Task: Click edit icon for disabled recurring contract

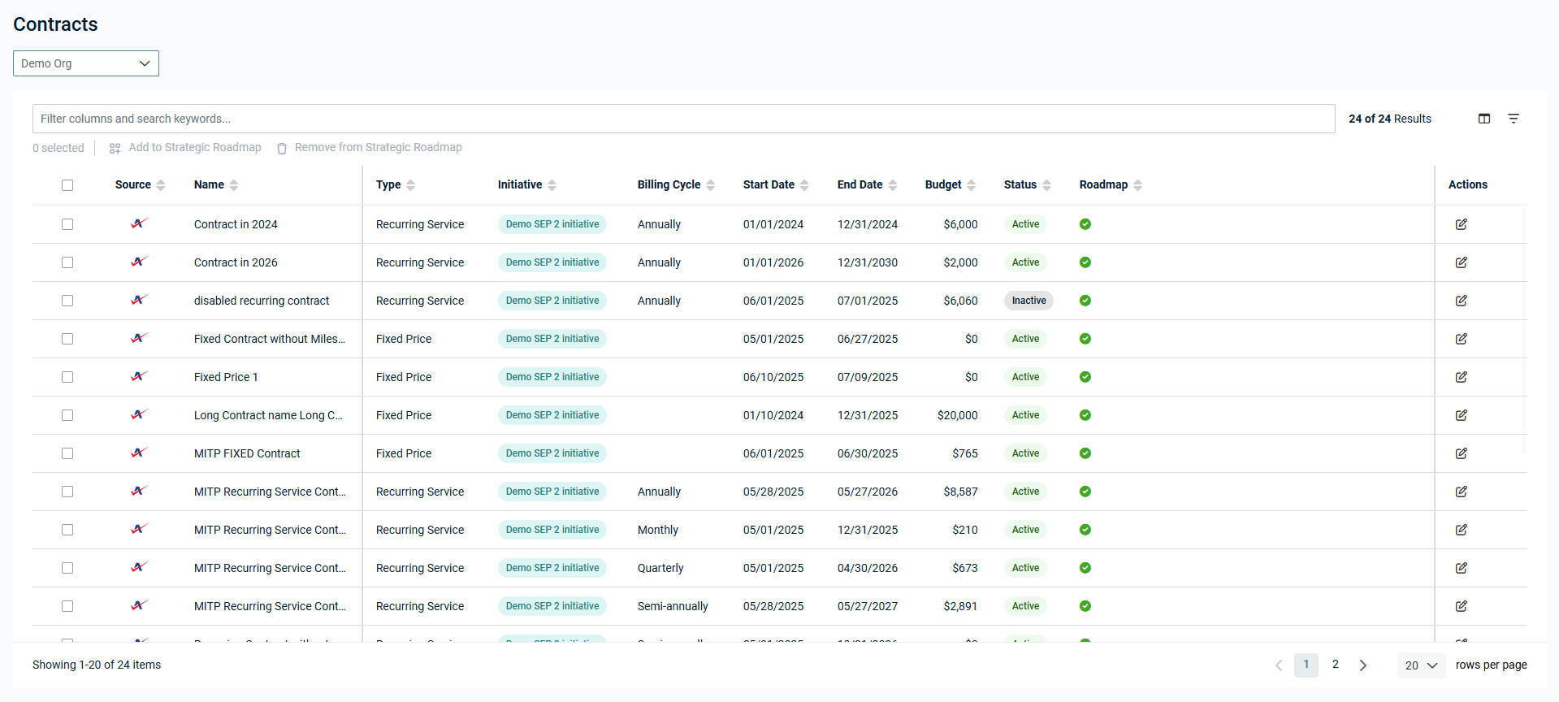Action: 1461,301
